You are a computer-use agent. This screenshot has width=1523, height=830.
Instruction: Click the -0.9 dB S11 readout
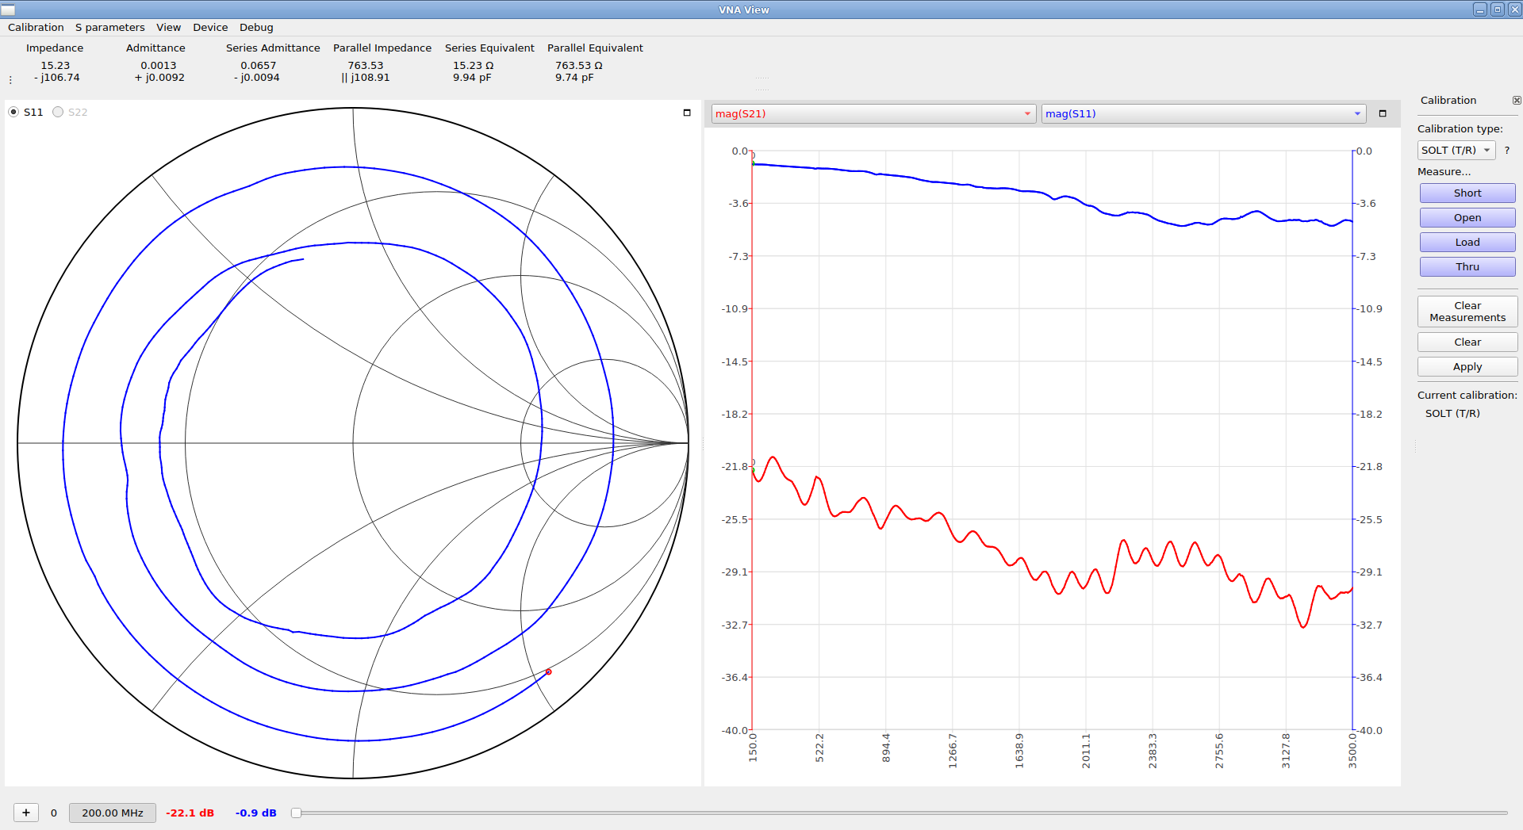pyautogui.click(x=255, y=813)
